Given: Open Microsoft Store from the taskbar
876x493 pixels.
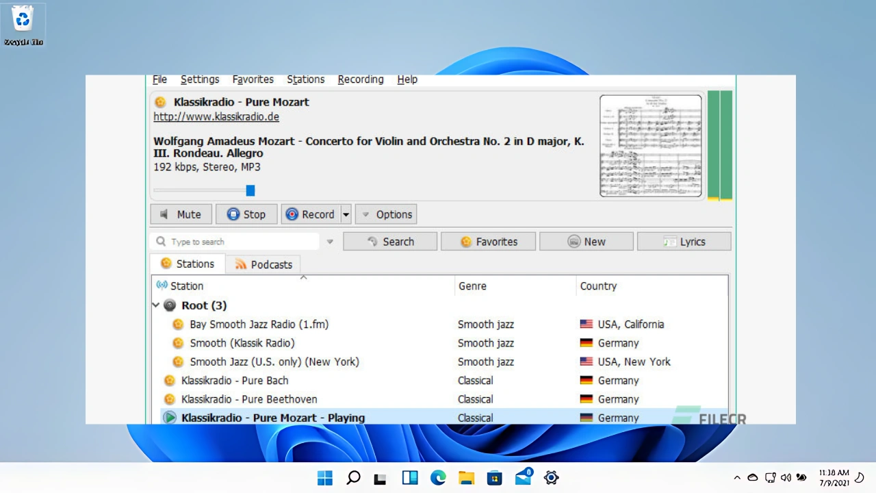Looking at the screenshot, I should coord(494,478).
